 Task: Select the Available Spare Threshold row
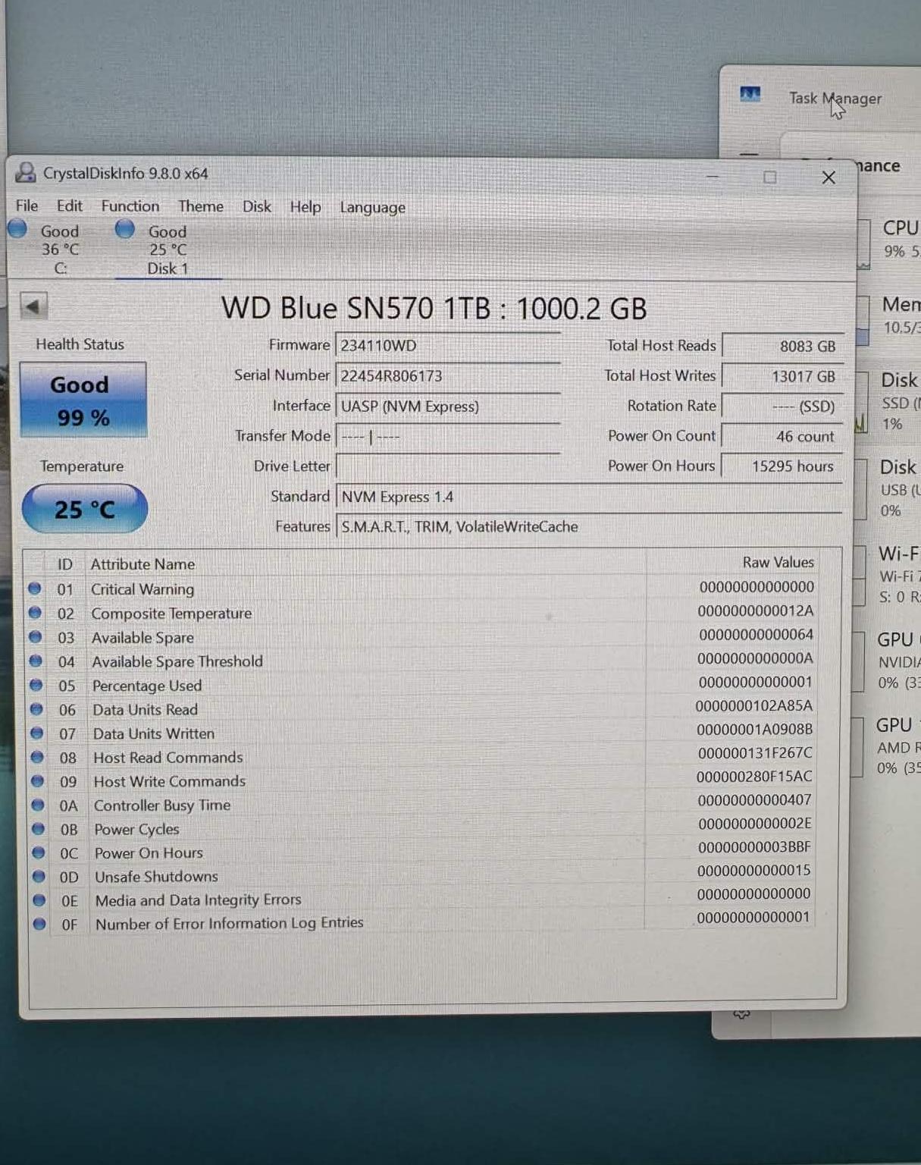pyautogui.click(x=421, y=660)
